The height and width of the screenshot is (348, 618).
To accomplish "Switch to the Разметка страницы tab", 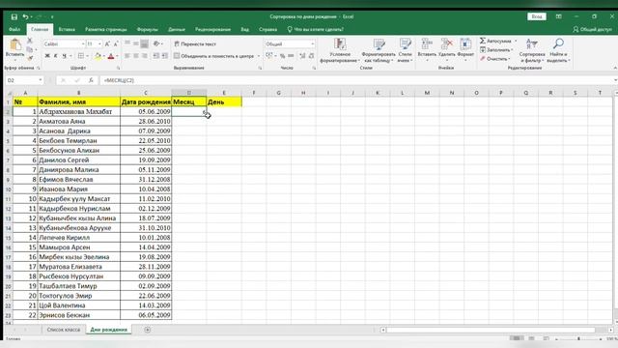I will (x=106, y=29).
